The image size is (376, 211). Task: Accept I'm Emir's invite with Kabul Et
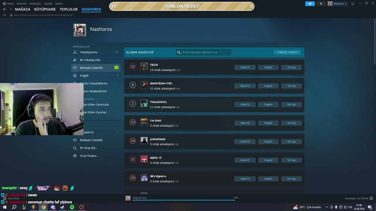point(245,123)
